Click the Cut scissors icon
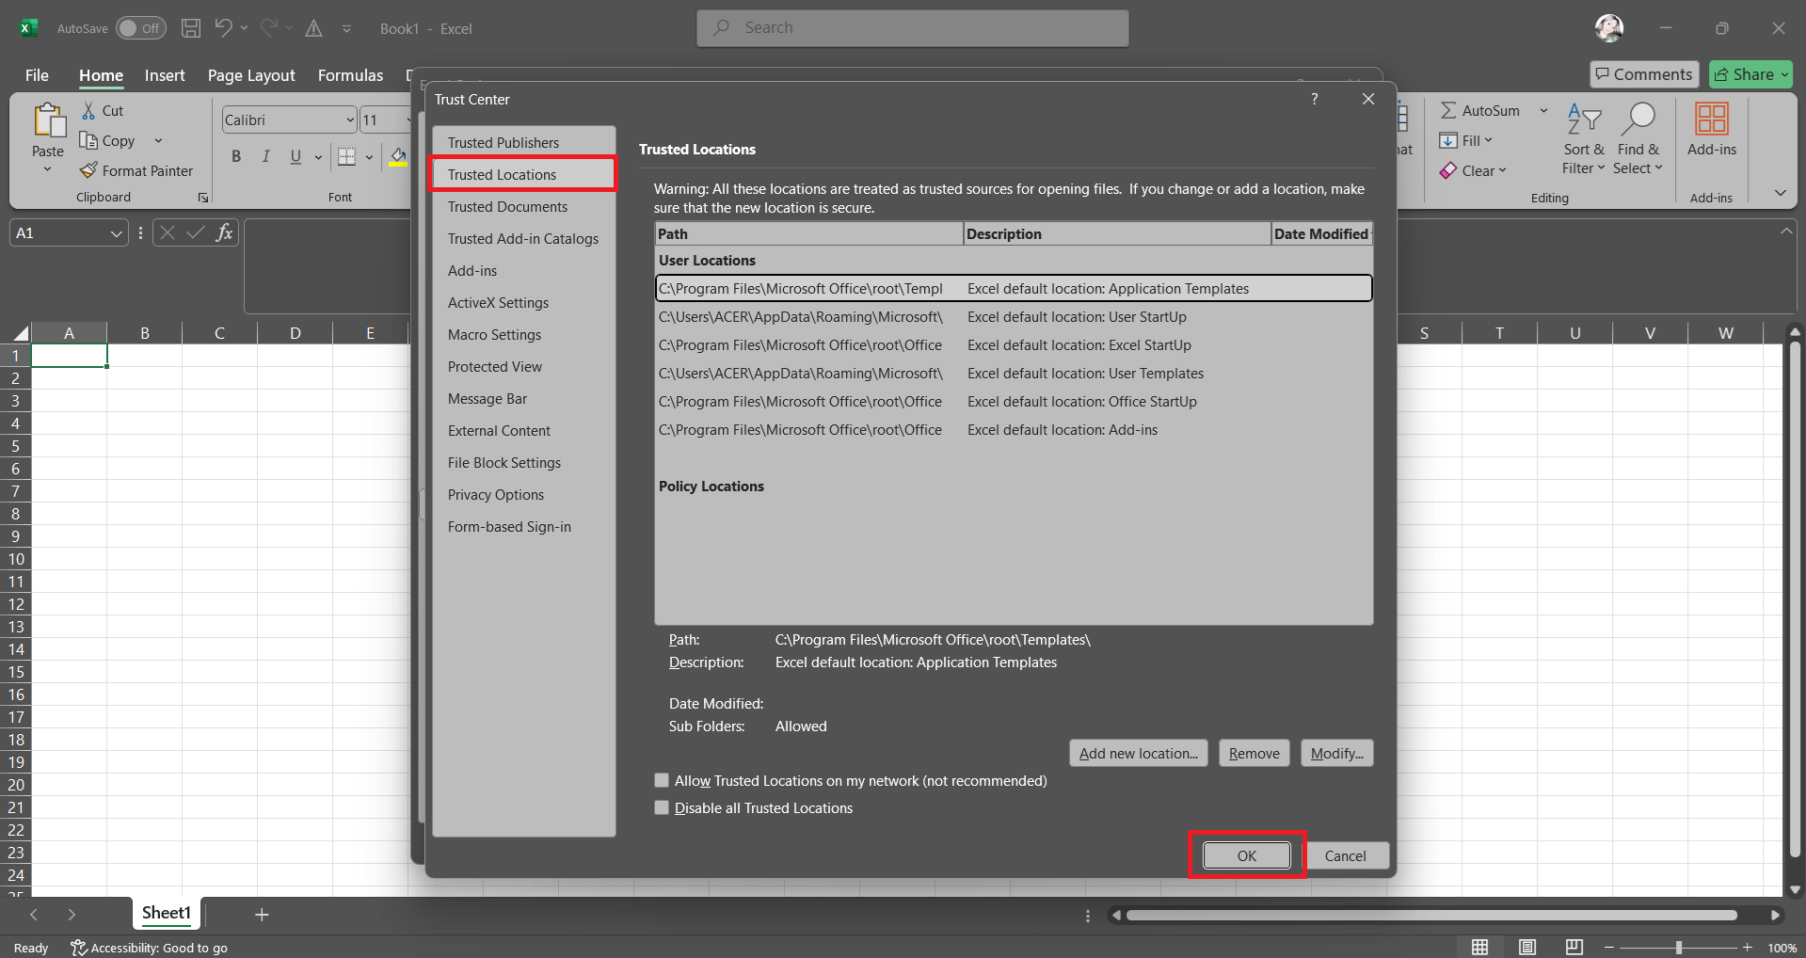The width and height of the screenshot is (1806, 958). 88,111
